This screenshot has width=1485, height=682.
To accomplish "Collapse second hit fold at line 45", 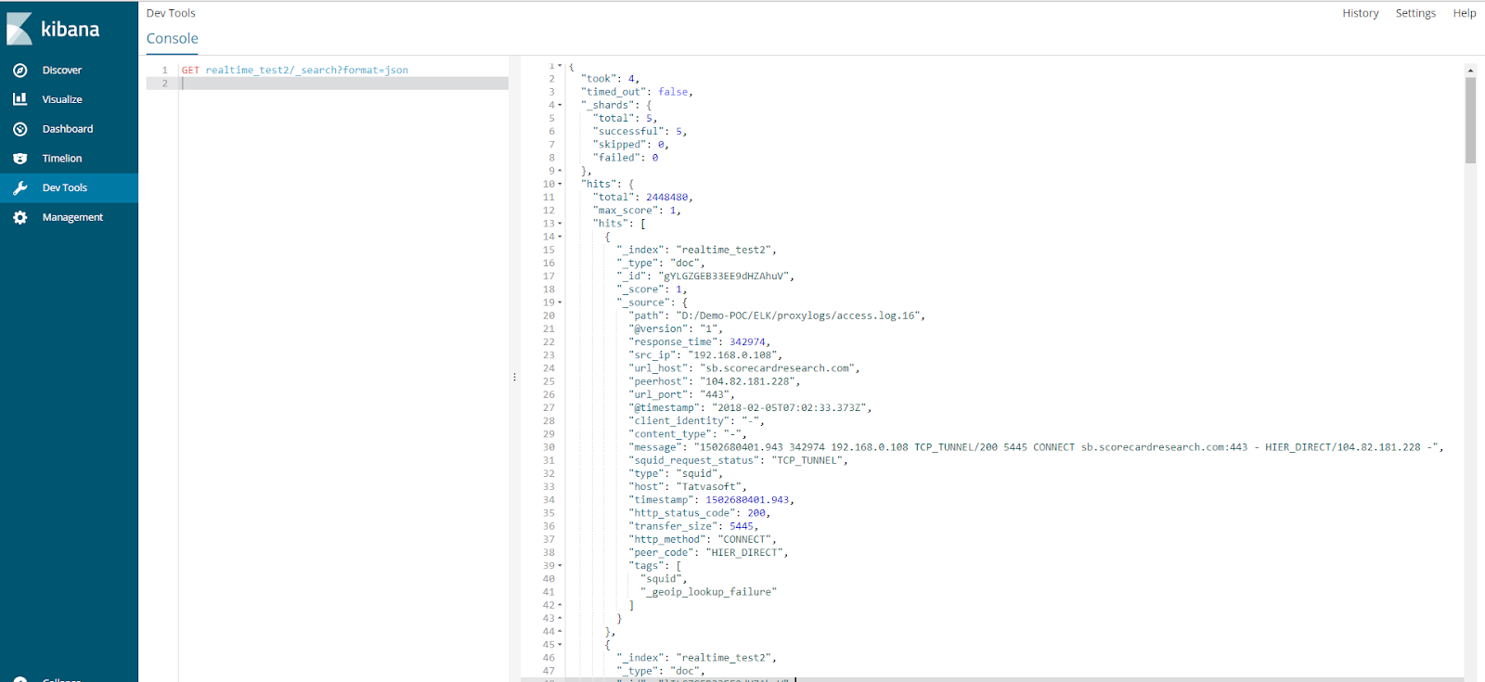I will point(560,645).
